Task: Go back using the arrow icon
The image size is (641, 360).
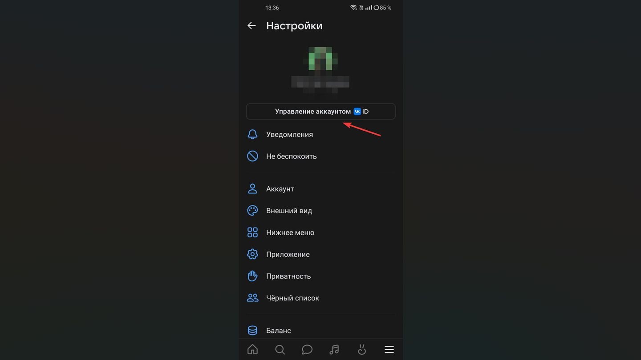Action: coord(252,26)
